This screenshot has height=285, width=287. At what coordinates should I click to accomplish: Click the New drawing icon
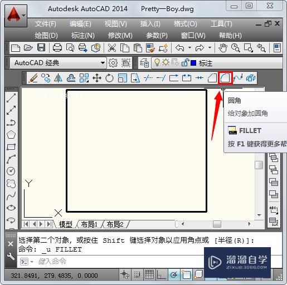click(x=16, y=48)
